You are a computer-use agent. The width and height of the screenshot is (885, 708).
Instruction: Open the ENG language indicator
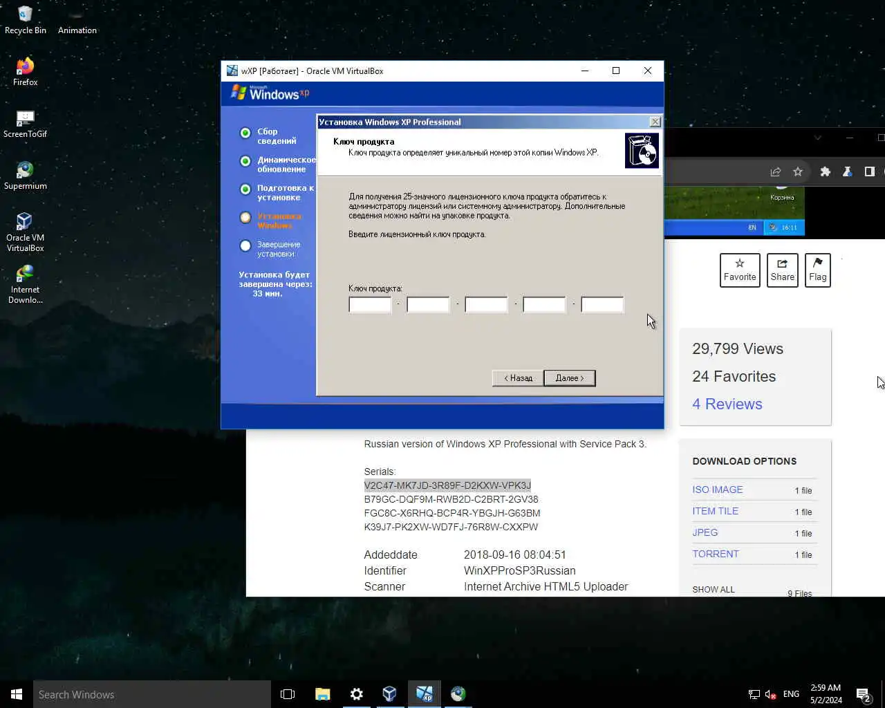[x=792, y=694]
